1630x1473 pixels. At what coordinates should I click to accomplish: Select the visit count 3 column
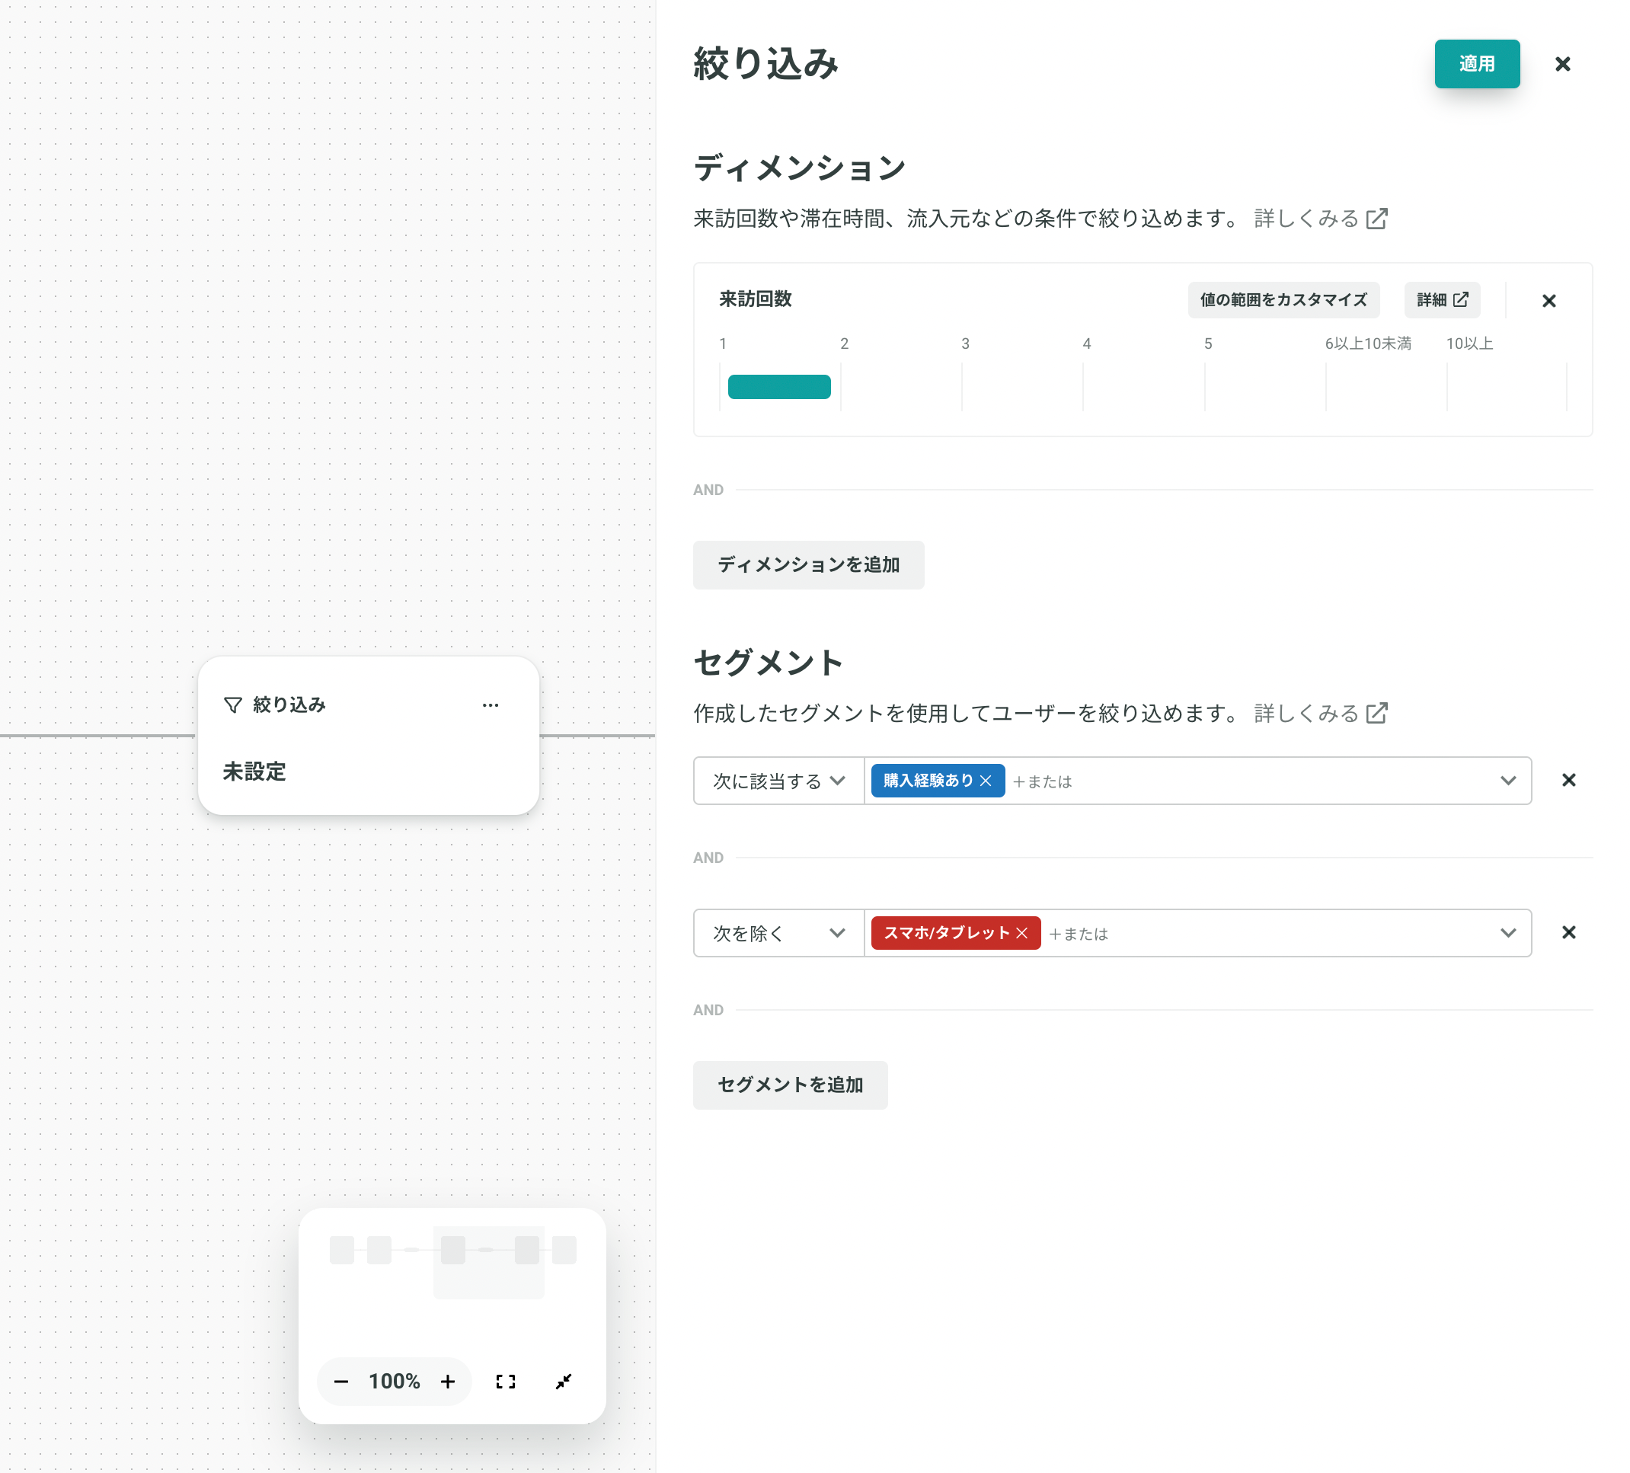coord(1022,386)
